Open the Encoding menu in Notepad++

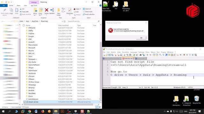pos(125,52)
